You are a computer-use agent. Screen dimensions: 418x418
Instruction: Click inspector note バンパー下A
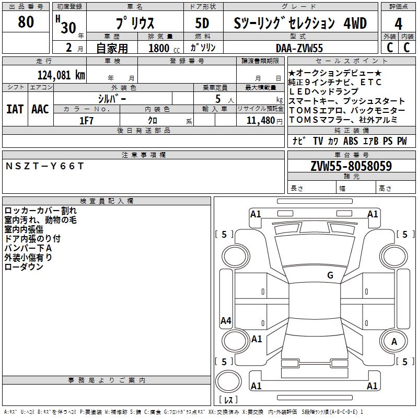28,248
